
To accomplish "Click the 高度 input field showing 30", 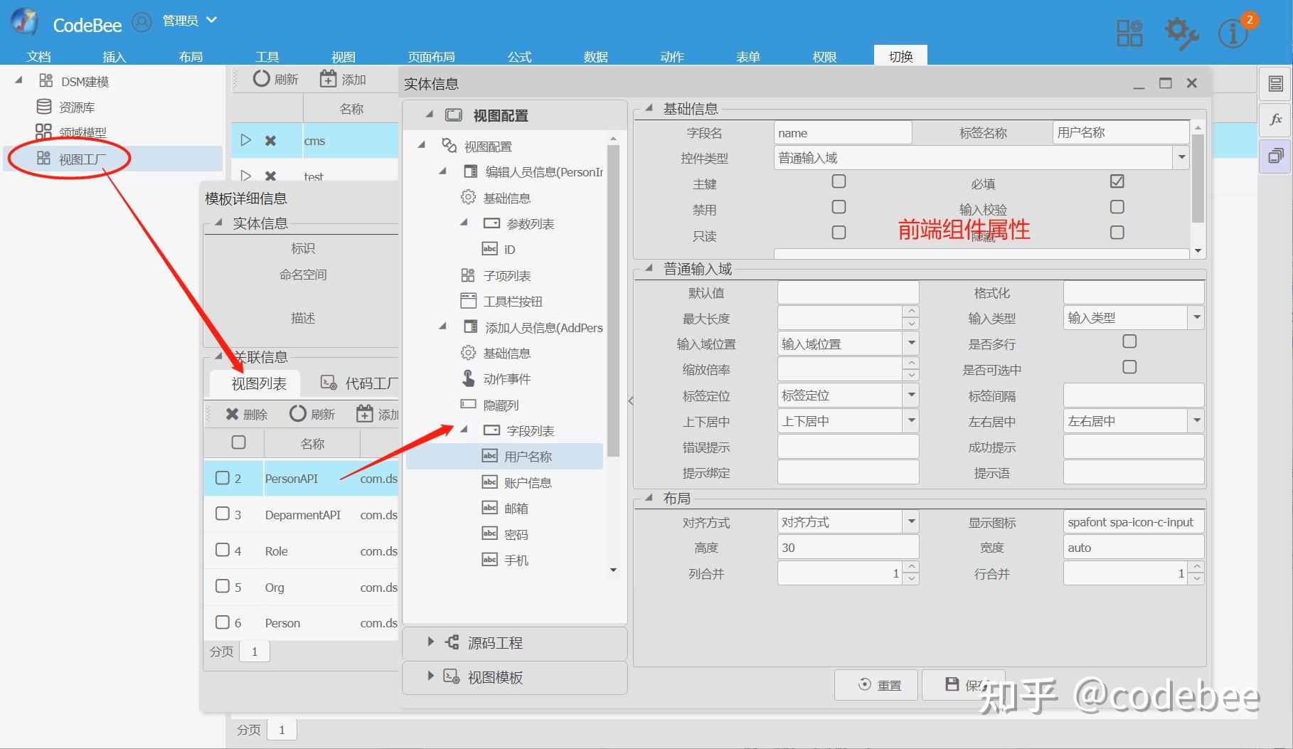I will pos(846,547).
